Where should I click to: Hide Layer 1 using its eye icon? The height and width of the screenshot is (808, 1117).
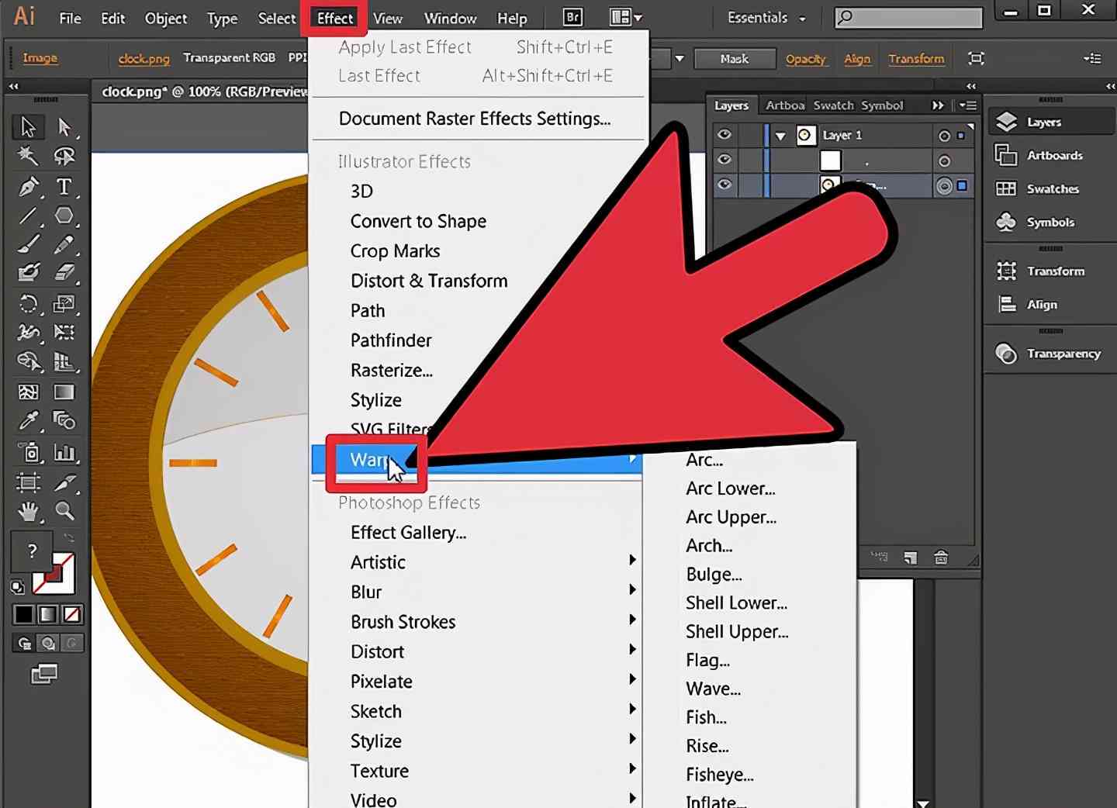pyautogui.click(x=724, y=135)
